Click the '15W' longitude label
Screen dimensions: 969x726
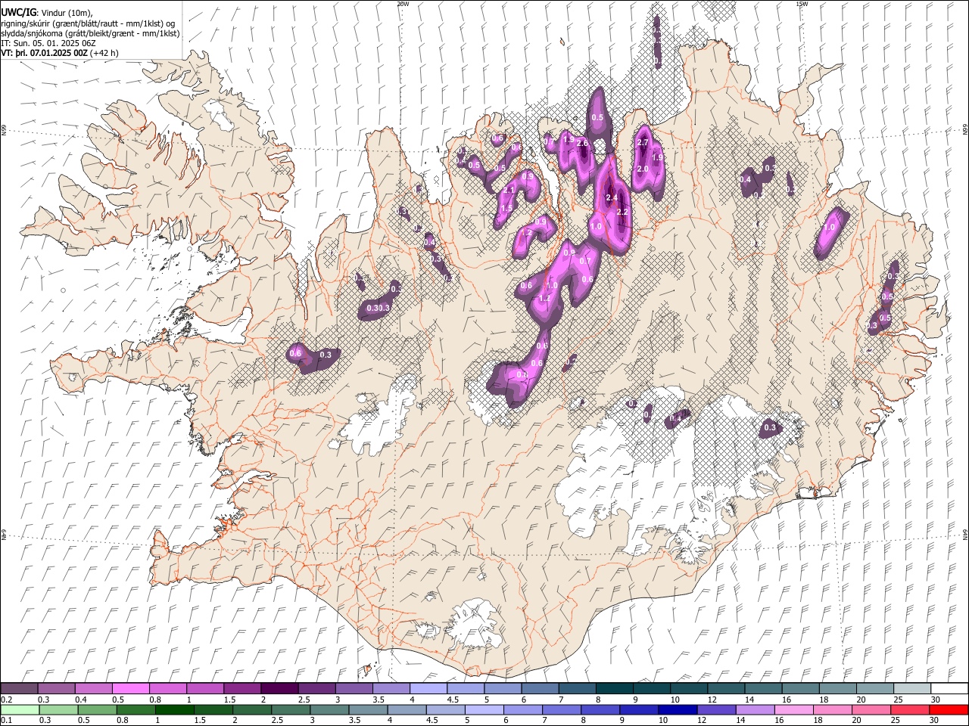802,4
